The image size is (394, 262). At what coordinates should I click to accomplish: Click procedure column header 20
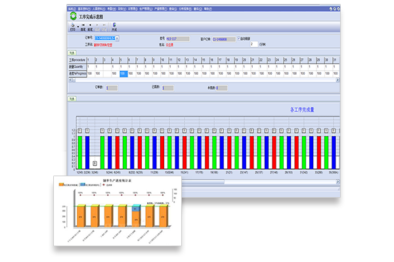click(246, 60)
